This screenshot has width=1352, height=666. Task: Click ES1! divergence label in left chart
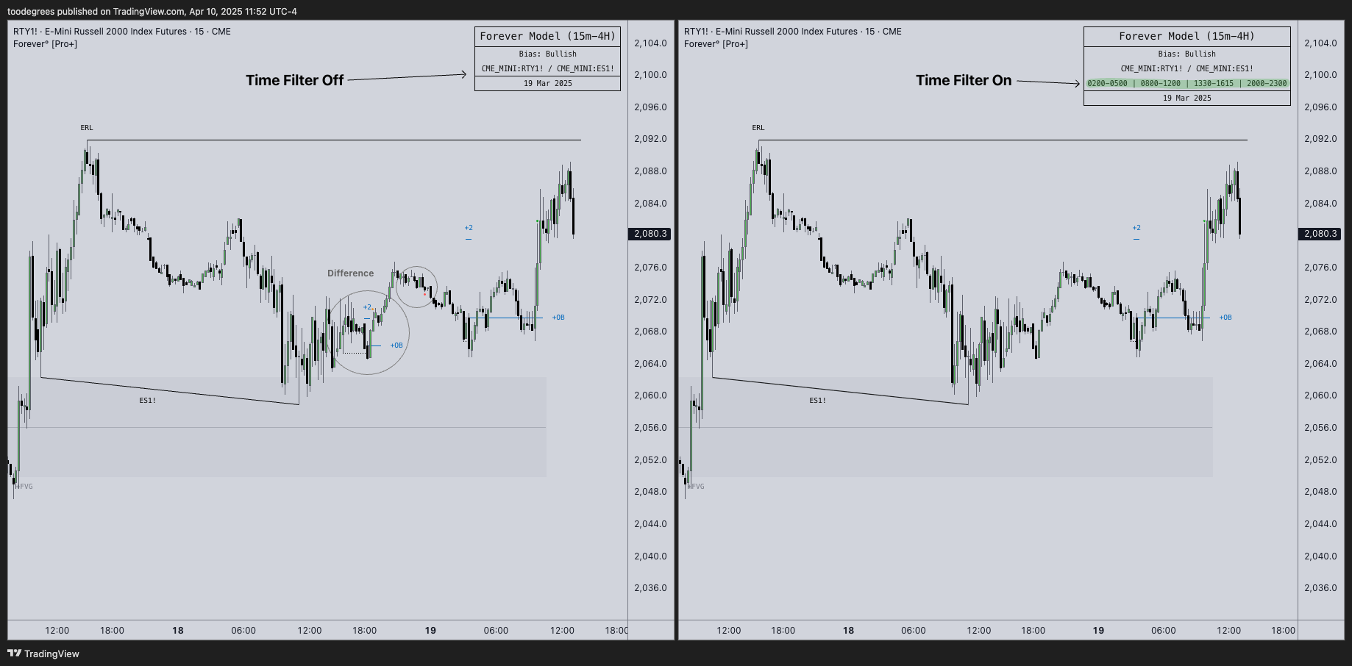pos(147,401)
